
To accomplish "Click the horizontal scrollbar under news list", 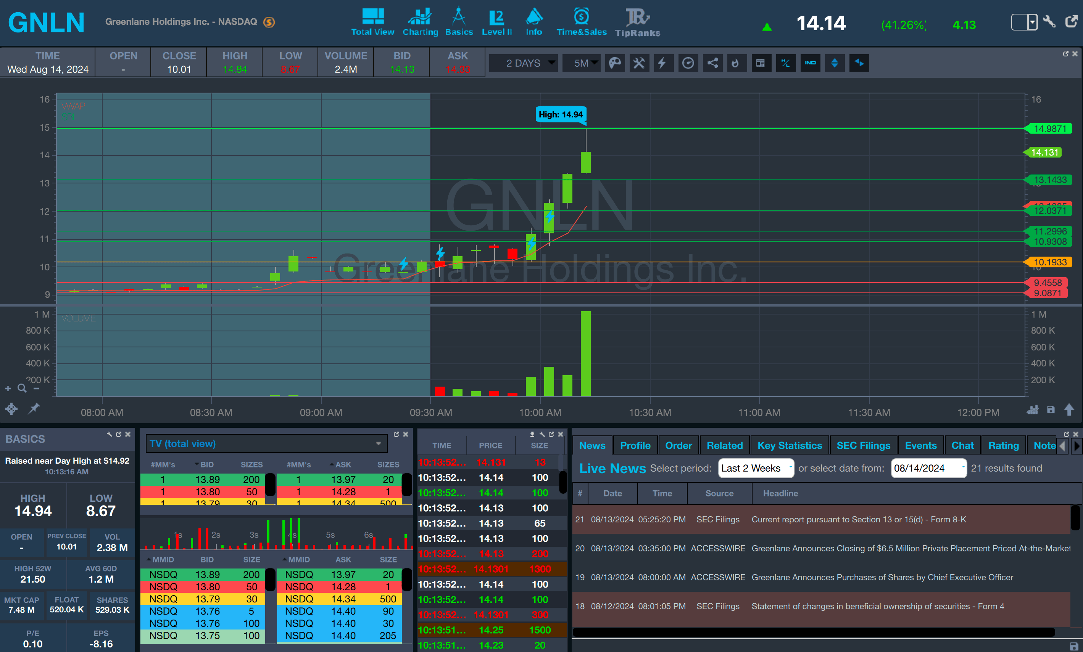I will click(x=813, y=632).
